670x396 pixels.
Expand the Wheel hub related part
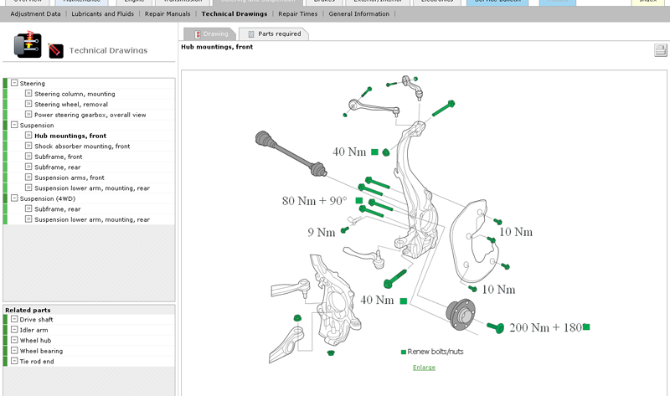click(x=14, y=340)
